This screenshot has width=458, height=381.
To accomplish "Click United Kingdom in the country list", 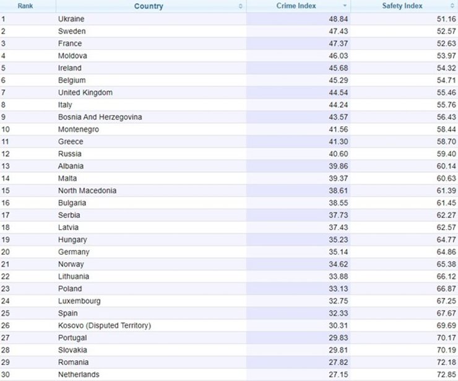I will point(85,93).
